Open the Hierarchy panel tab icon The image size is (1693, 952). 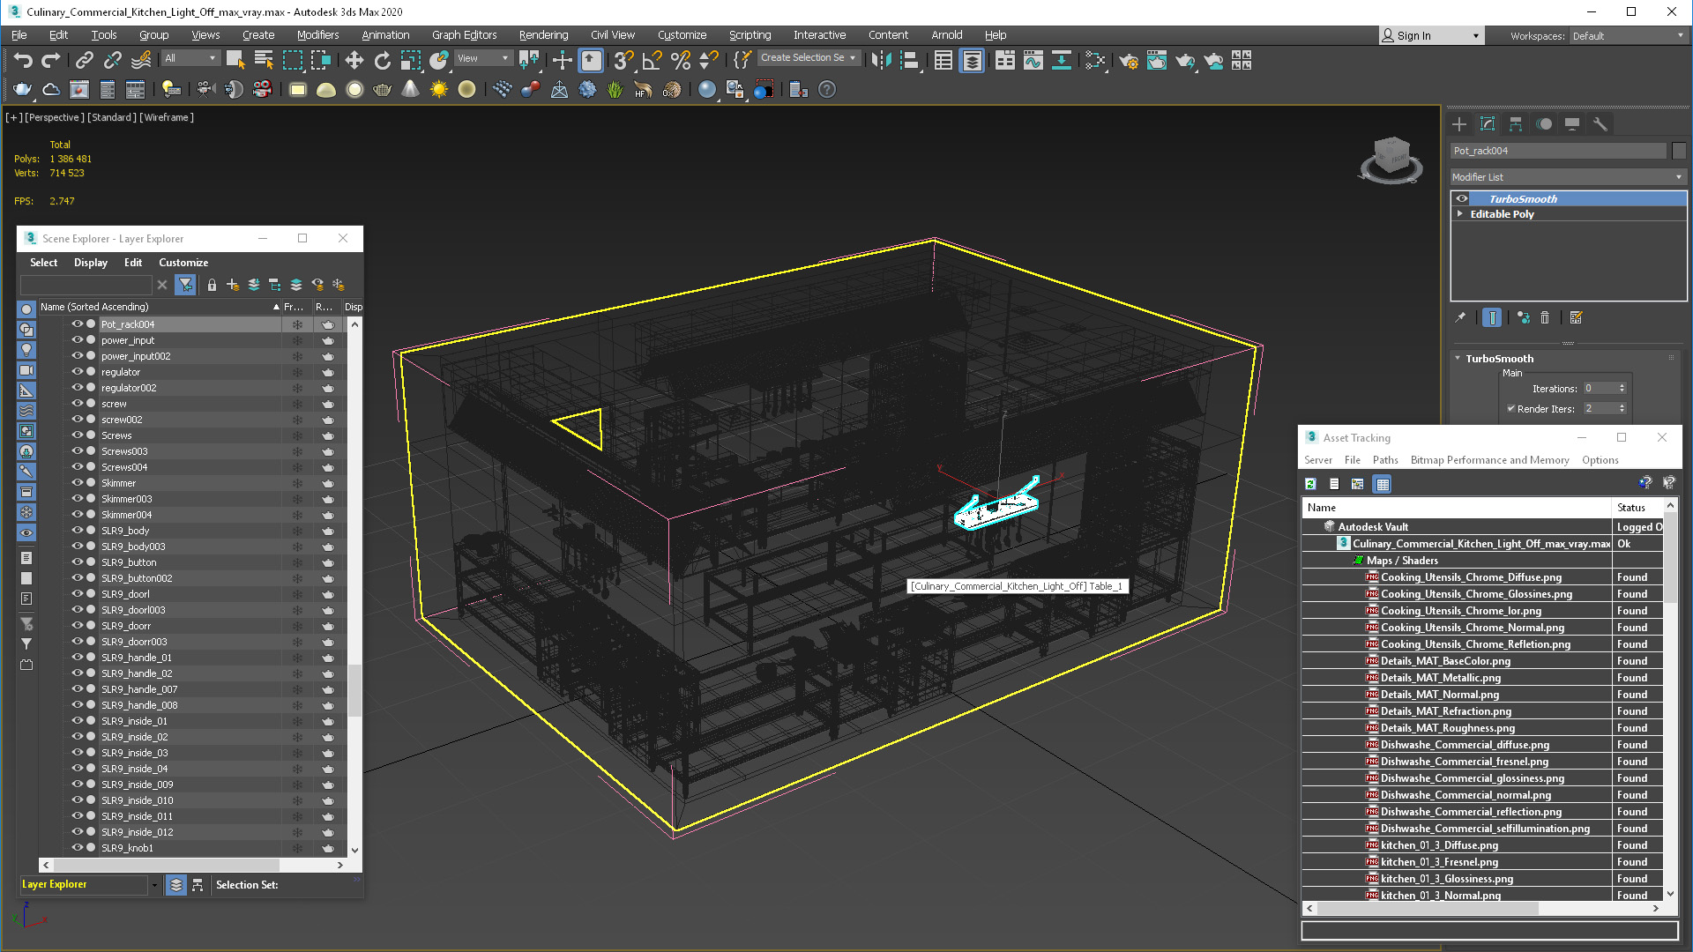[x=1516, y=124]
